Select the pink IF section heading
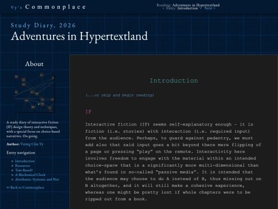This screenshot has width=278, height=209. tap(89, 112)
